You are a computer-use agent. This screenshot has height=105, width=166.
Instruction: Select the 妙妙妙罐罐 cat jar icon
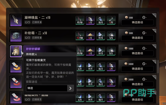coord(16,51)
